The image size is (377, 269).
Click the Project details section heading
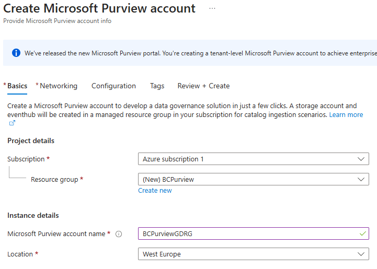[x=31, y=141]
